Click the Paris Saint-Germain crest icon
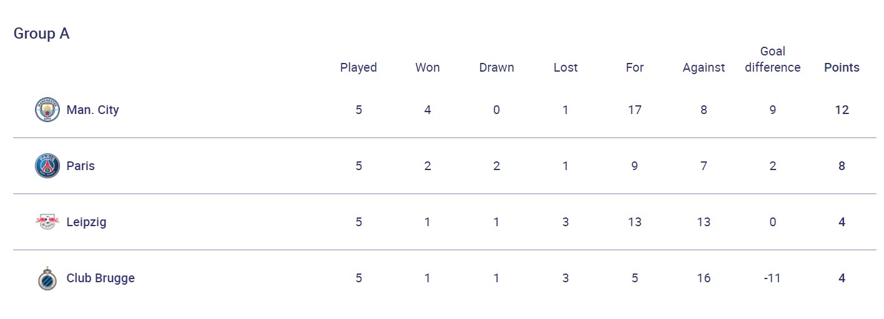 point(47,166)
